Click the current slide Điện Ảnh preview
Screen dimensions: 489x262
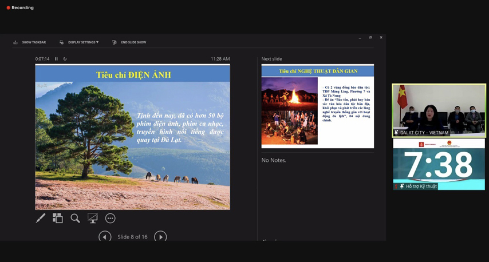(x=132, y=137)
